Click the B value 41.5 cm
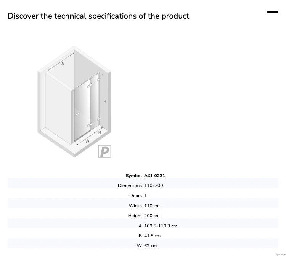 click(152, 236)
